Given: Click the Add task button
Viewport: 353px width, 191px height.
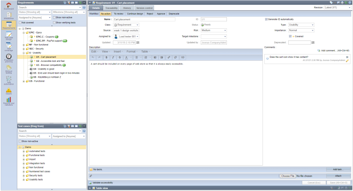Looking at the screenshot, I should click(x=338, y=169).
